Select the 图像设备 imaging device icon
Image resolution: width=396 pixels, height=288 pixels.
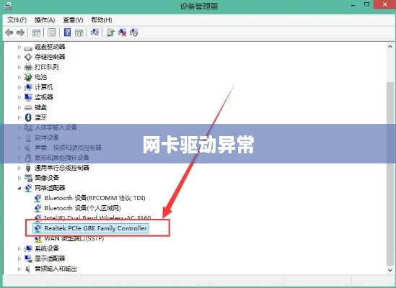(x=28, y=178)
